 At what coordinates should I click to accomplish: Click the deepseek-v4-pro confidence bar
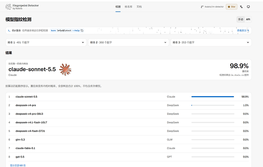pyautogui.click(x=213, y=105)
